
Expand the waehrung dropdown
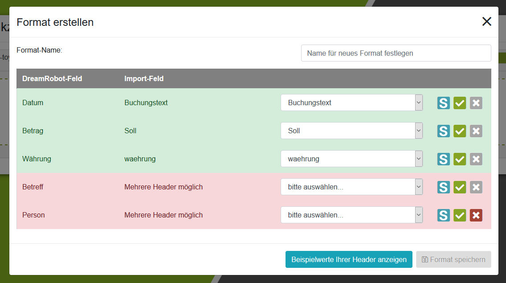point(351,159)
